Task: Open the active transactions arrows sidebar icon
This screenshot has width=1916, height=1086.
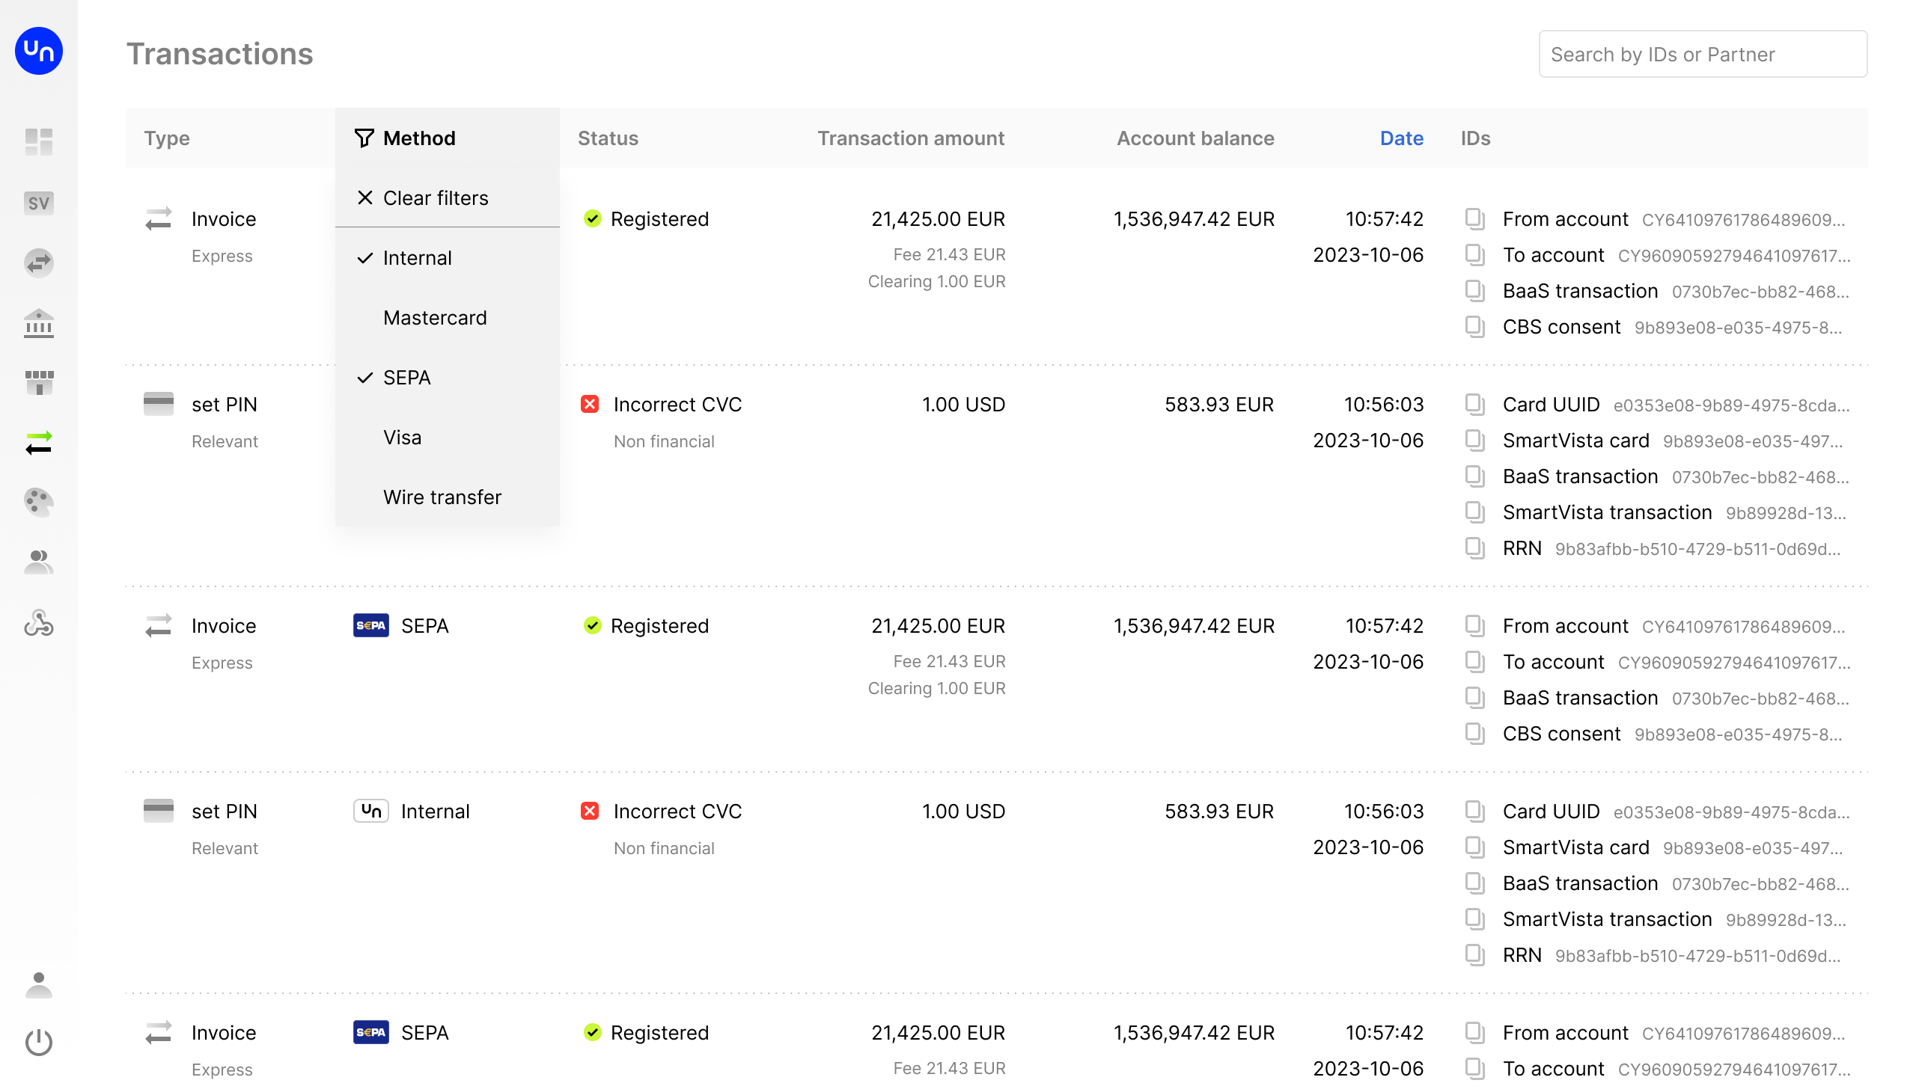Action: click(39, 443)
